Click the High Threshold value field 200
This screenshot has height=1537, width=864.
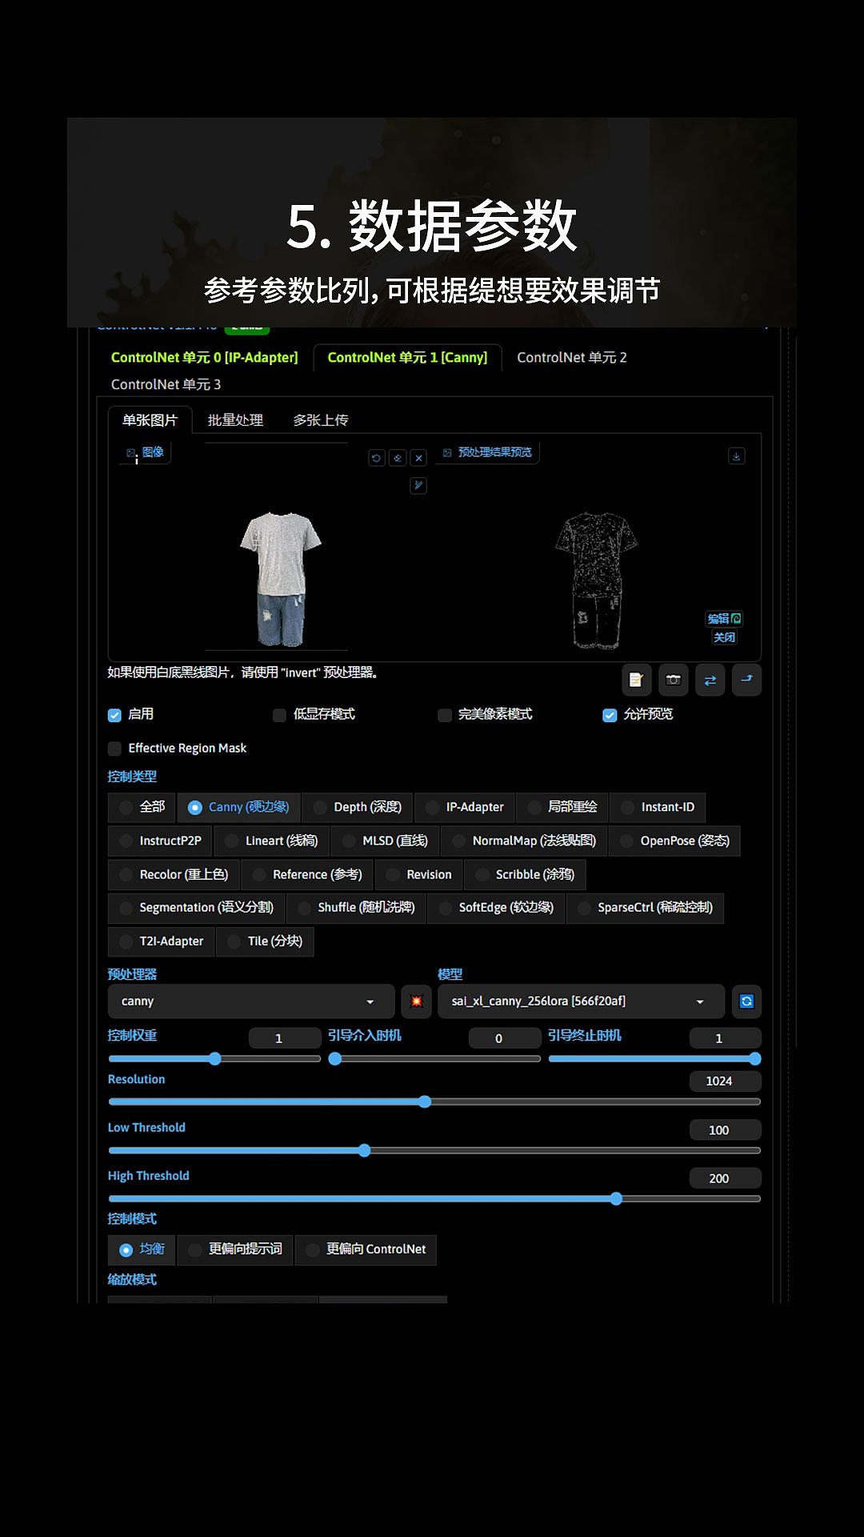(x=725, y=1178)
